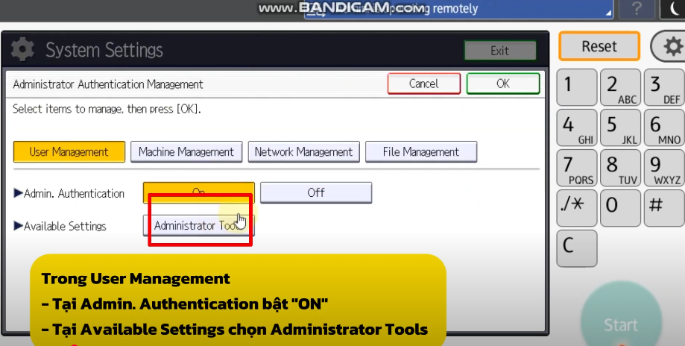Screen dimensions: 685x346
Task: Click 'Administrator Authentication Management' heading
Action: (x=108, y=84)
